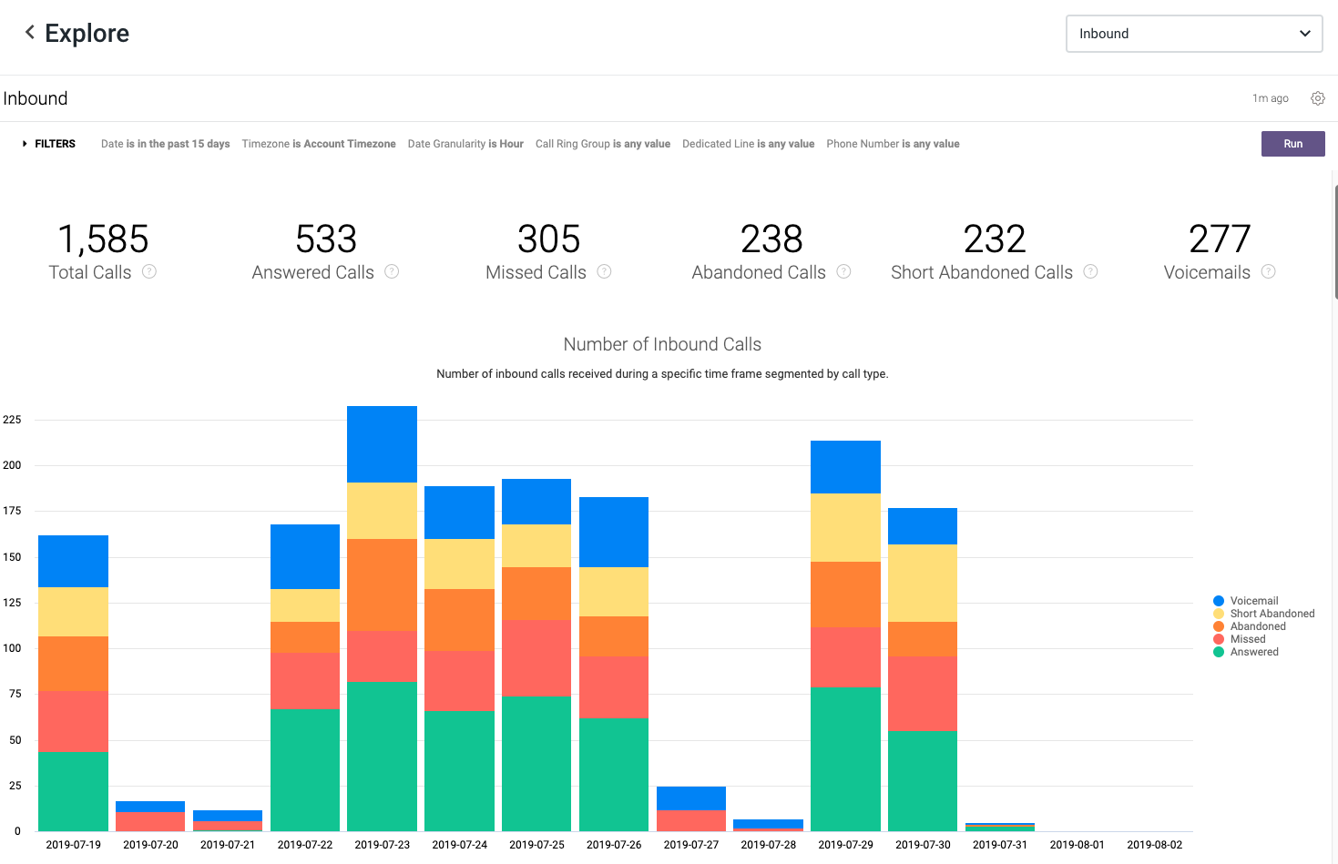Click the 277 Voicemails value

coord(1220,239)
